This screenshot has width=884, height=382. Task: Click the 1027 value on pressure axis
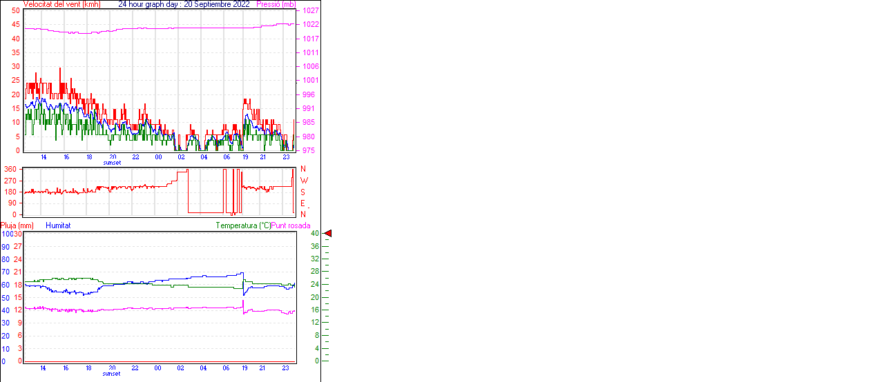coord(309,11)
